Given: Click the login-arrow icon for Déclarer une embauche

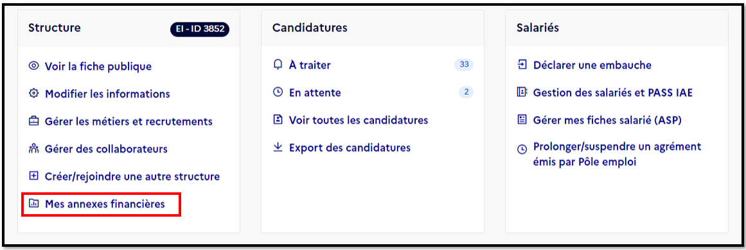Looking at the screenshot, I should (522, 65).
